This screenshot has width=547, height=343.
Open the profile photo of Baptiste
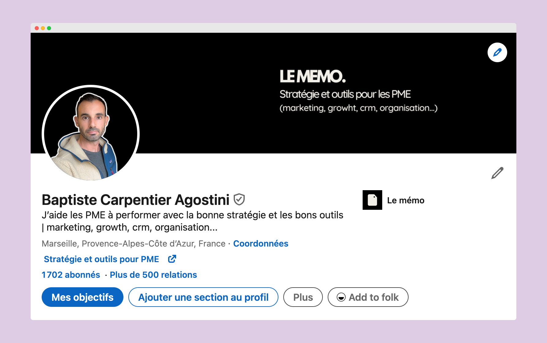(91, 134)
